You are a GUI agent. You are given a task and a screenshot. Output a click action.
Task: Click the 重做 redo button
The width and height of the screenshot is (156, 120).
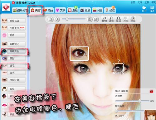111,19
